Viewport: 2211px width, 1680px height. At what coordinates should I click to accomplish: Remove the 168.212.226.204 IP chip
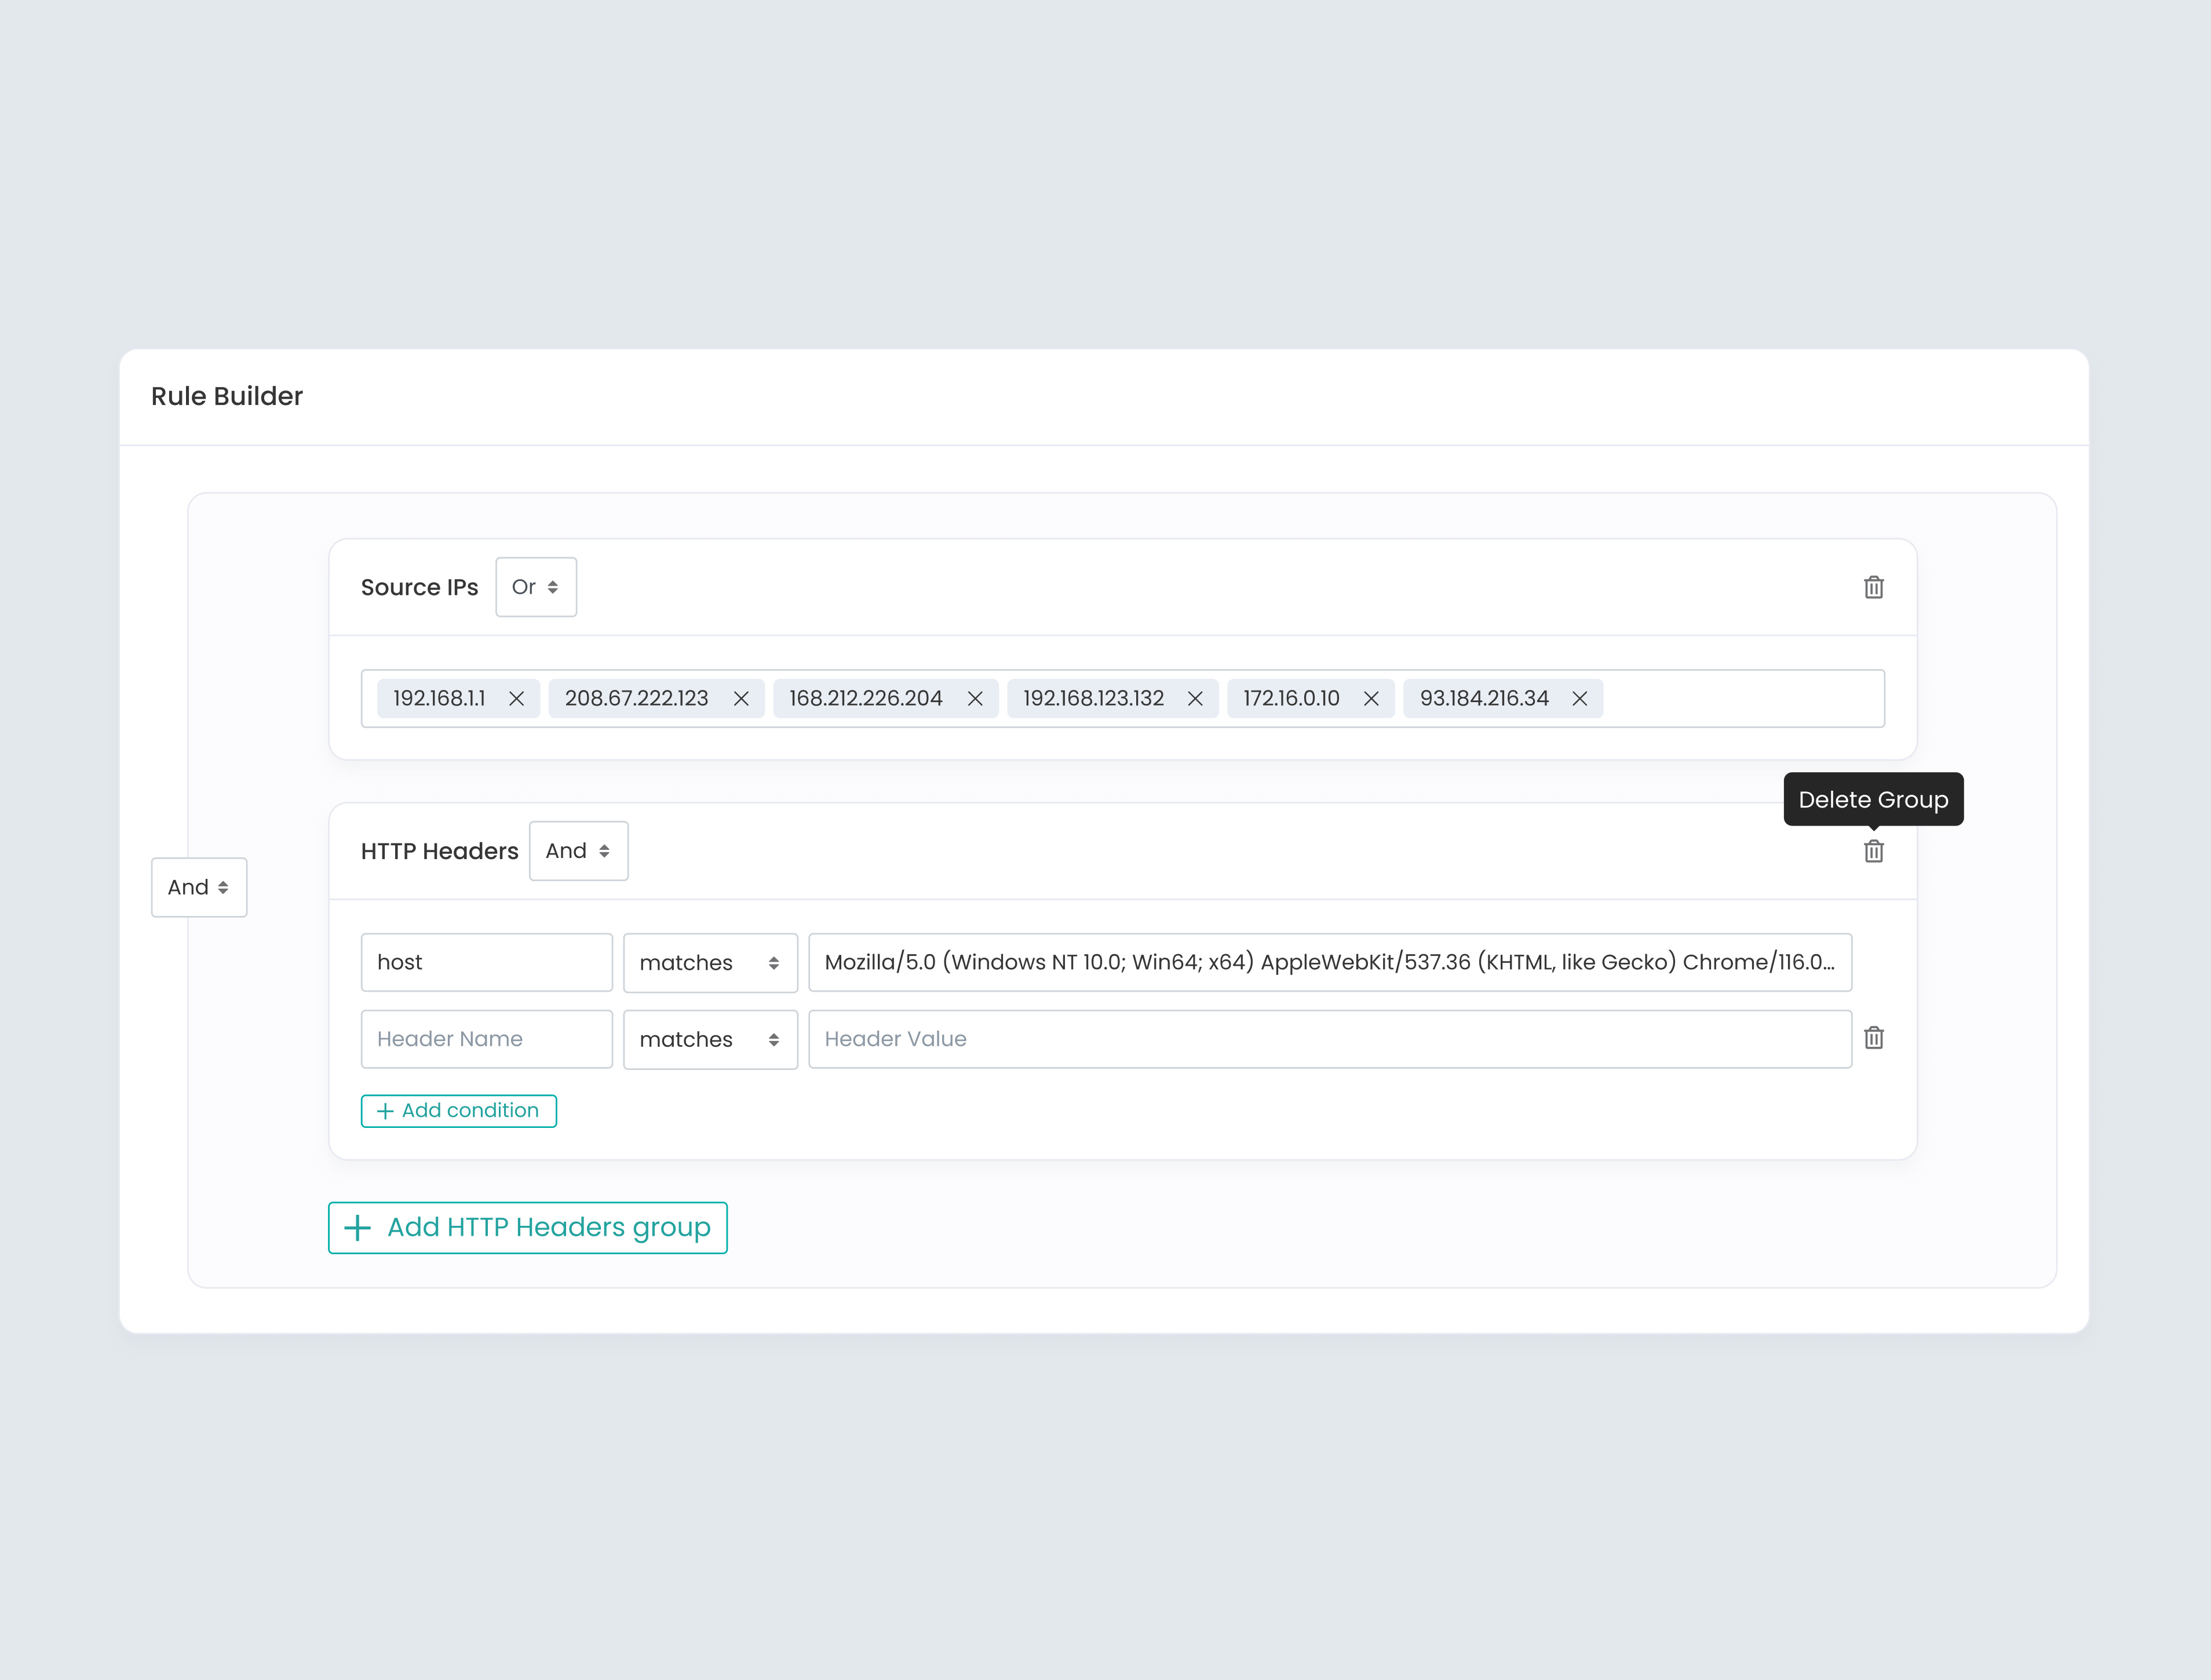click(x=975, y=698)
